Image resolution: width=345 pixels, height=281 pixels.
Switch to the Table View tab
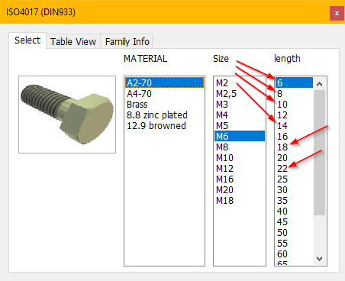[73, 41]
